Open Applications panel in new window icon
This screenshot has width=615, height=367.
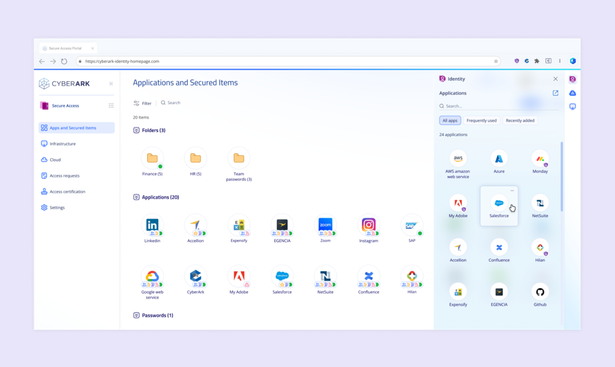click(555, 93)
